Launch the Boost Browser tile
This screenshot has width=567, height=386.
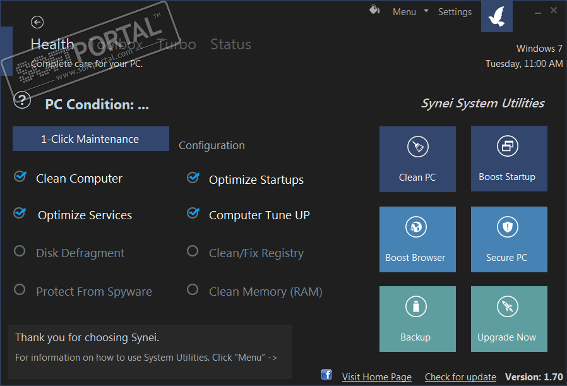[x=417, y=239]
